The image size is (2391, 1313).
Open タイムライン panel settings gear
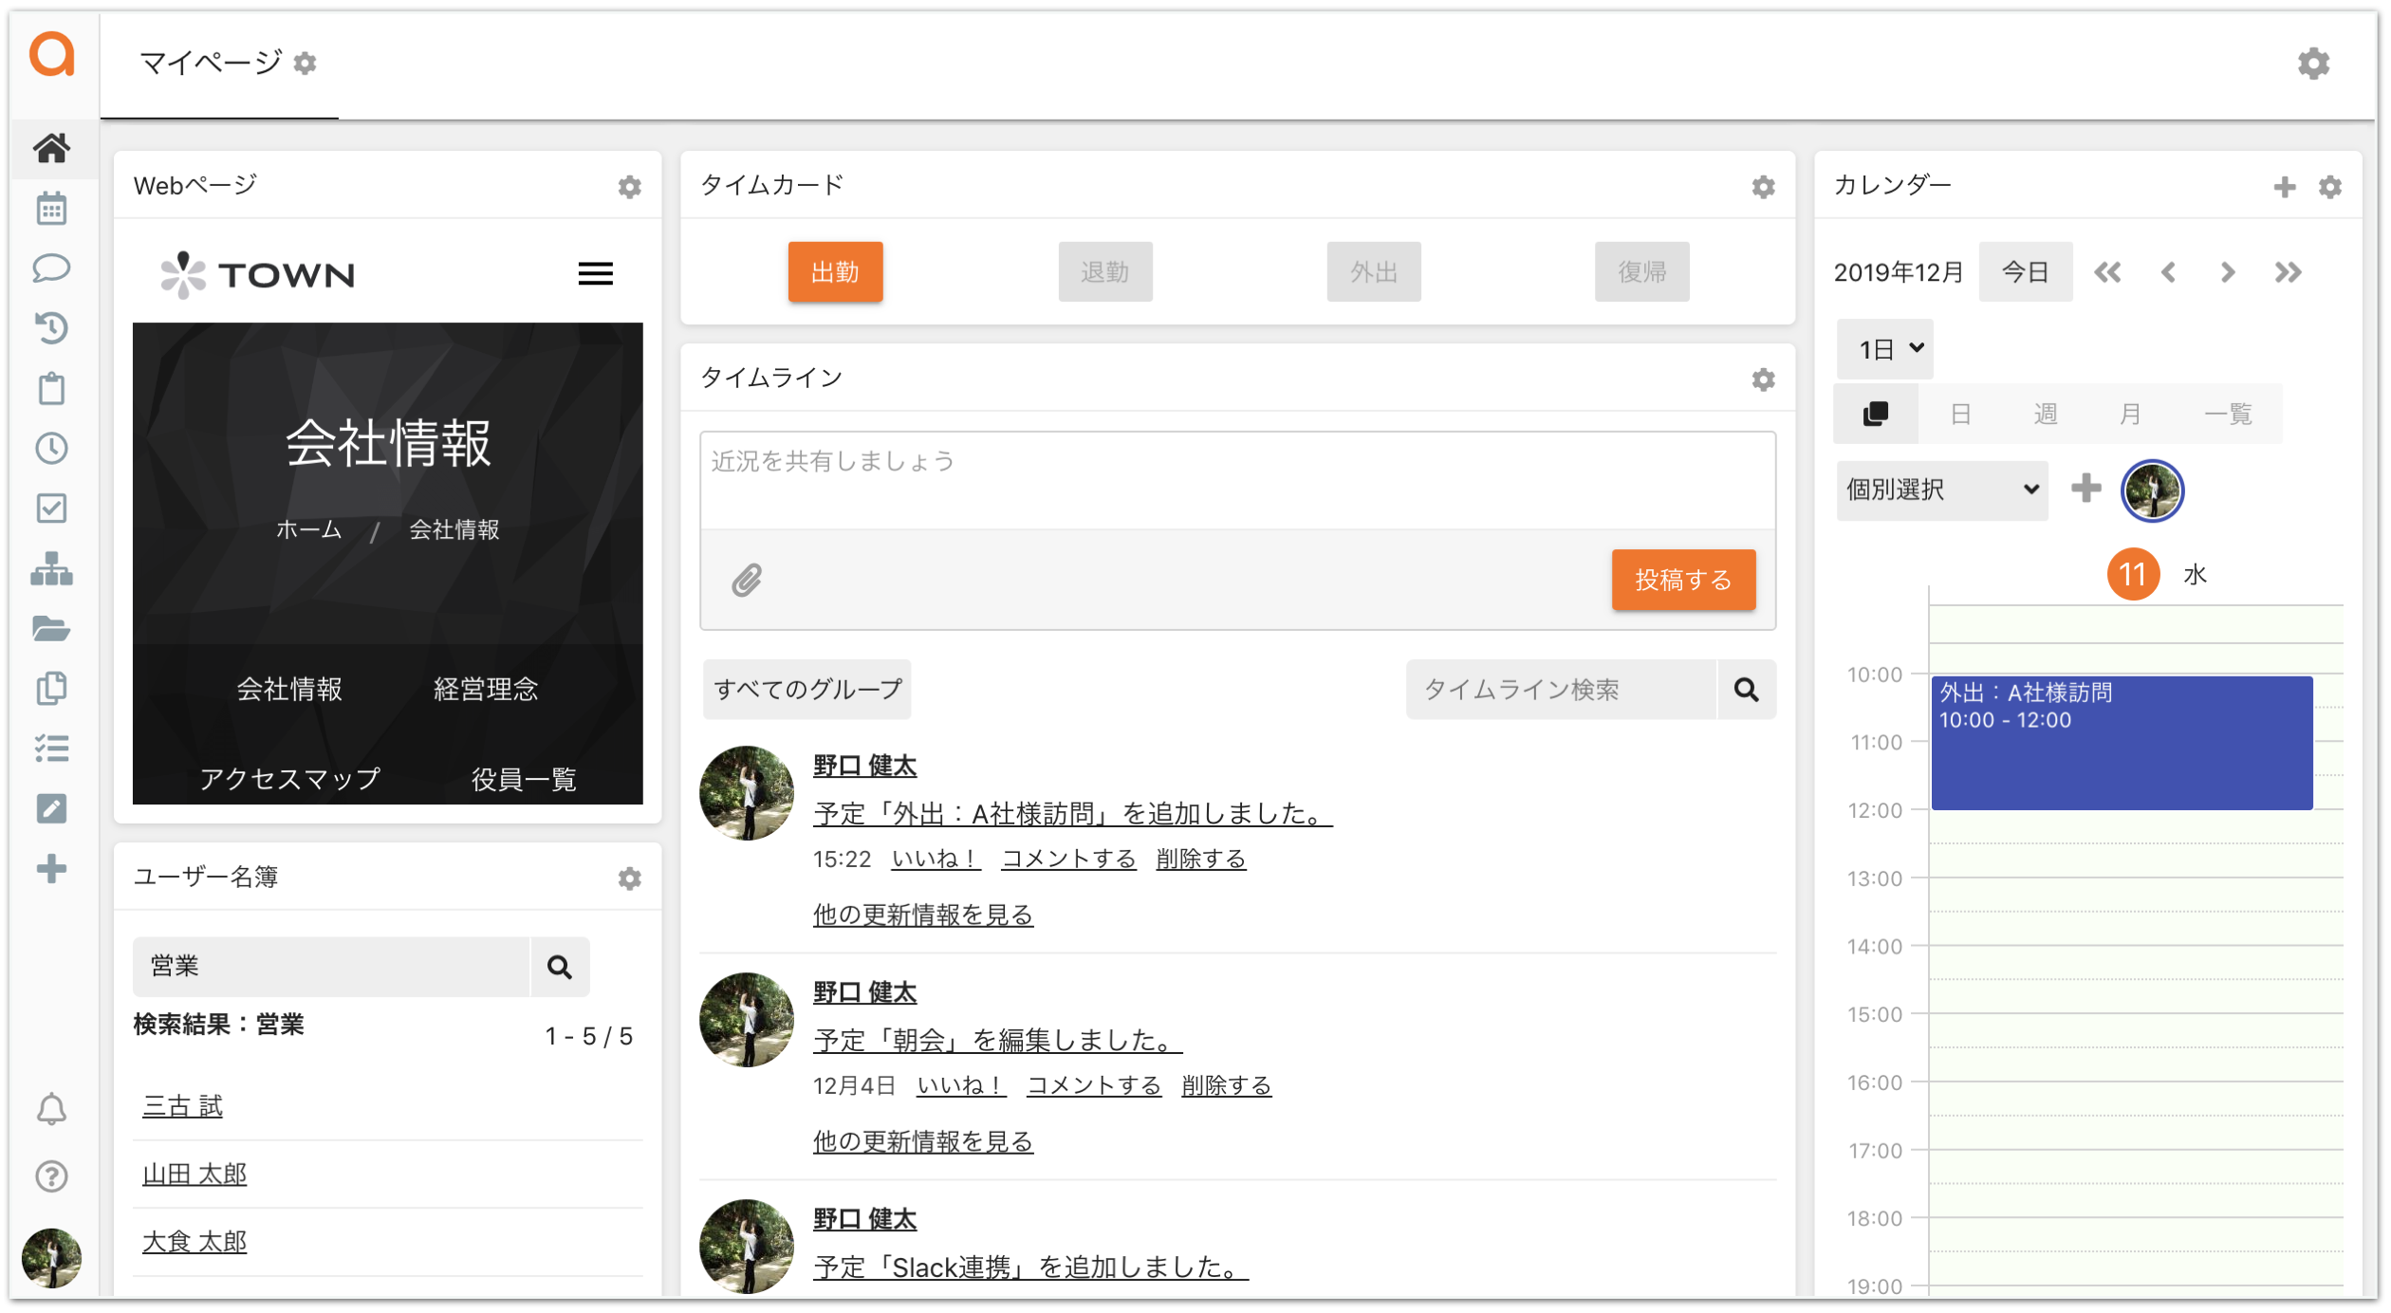click(x=1763, y=379)
